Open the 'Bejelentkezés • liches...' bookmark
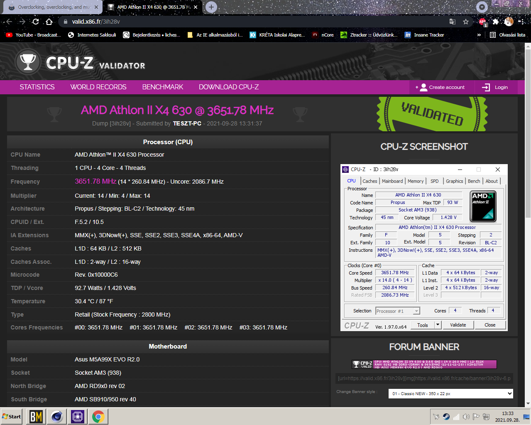Image resolution: width=531 pixels, height=425 pixels. pos(152,35)
